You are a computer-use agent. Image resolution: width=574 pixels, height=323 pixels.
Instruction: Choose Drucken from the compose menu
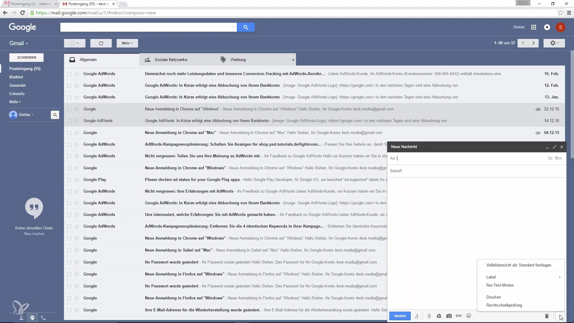pyautogui.click(x=521, y=297)
